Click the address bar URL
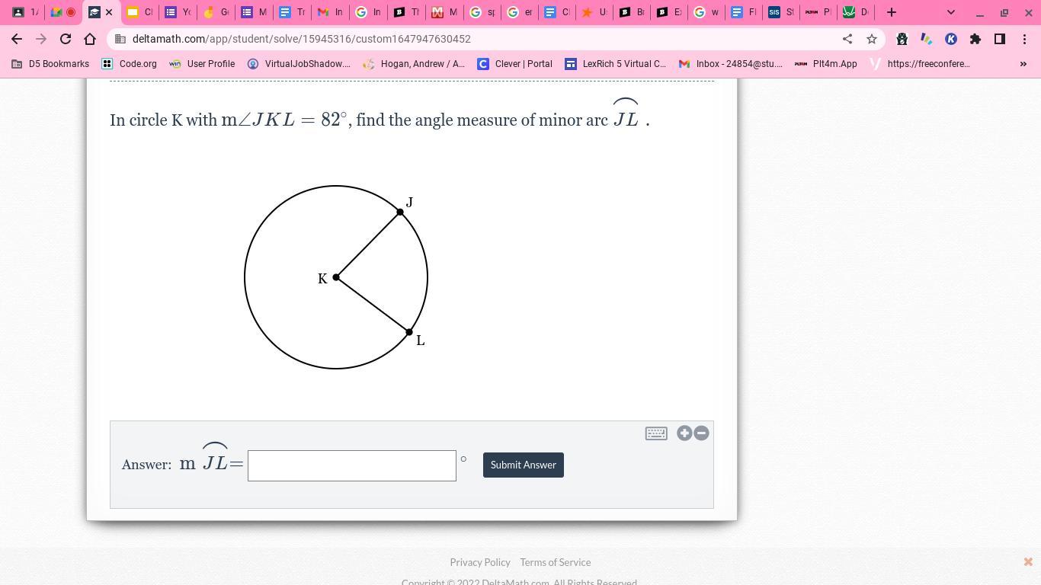Viewport: 1041px width, 585px height. click(x=301, y=39)
